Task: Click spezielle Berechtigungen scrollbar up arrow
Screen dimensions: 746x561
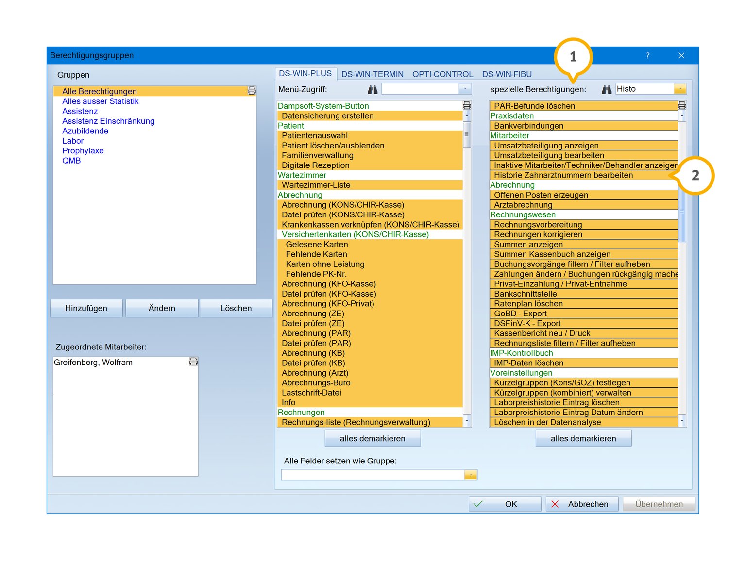Action: click(x=682, y=116)
